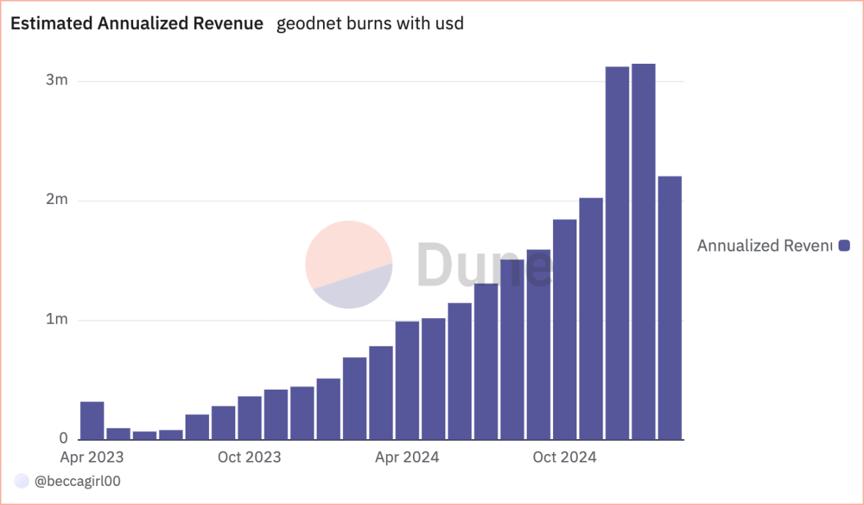The height and width of the screenshot is (505, 864).
Task: Click the 'geodnet burns with usd' subtitle
Action: pyautogui.click(x=370, y=23)
